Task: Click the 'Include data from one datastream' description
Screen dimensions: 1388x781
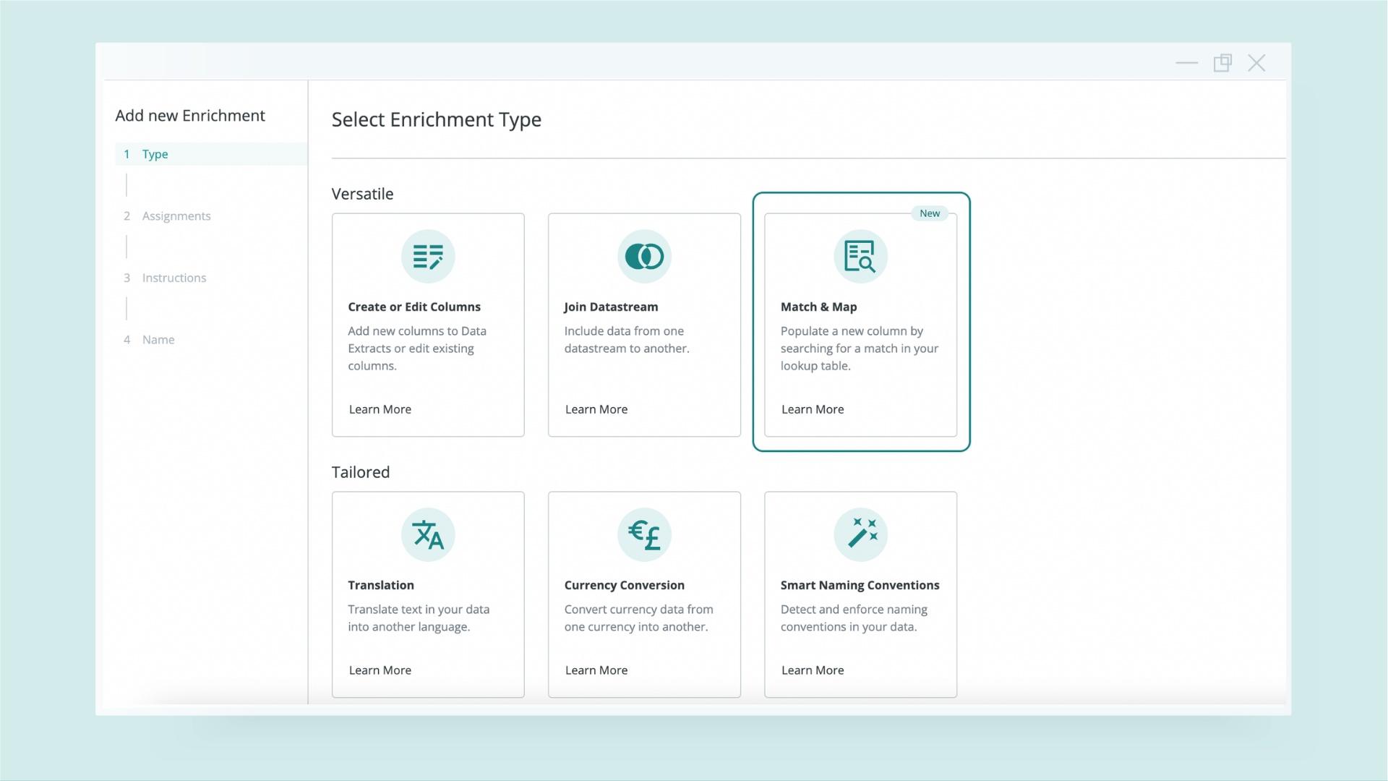Action: coord(627,340)
